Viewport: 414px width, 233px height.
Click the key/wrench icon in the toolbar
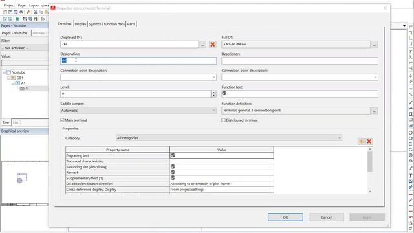[x=28, y=12]
